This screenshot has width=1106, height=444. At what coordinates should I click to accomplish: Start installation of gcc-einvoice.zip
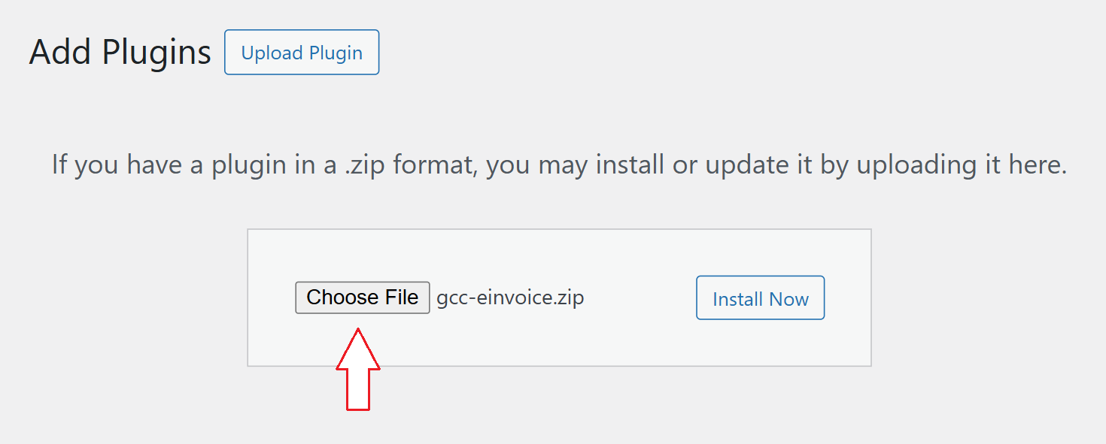click(760, 298)
